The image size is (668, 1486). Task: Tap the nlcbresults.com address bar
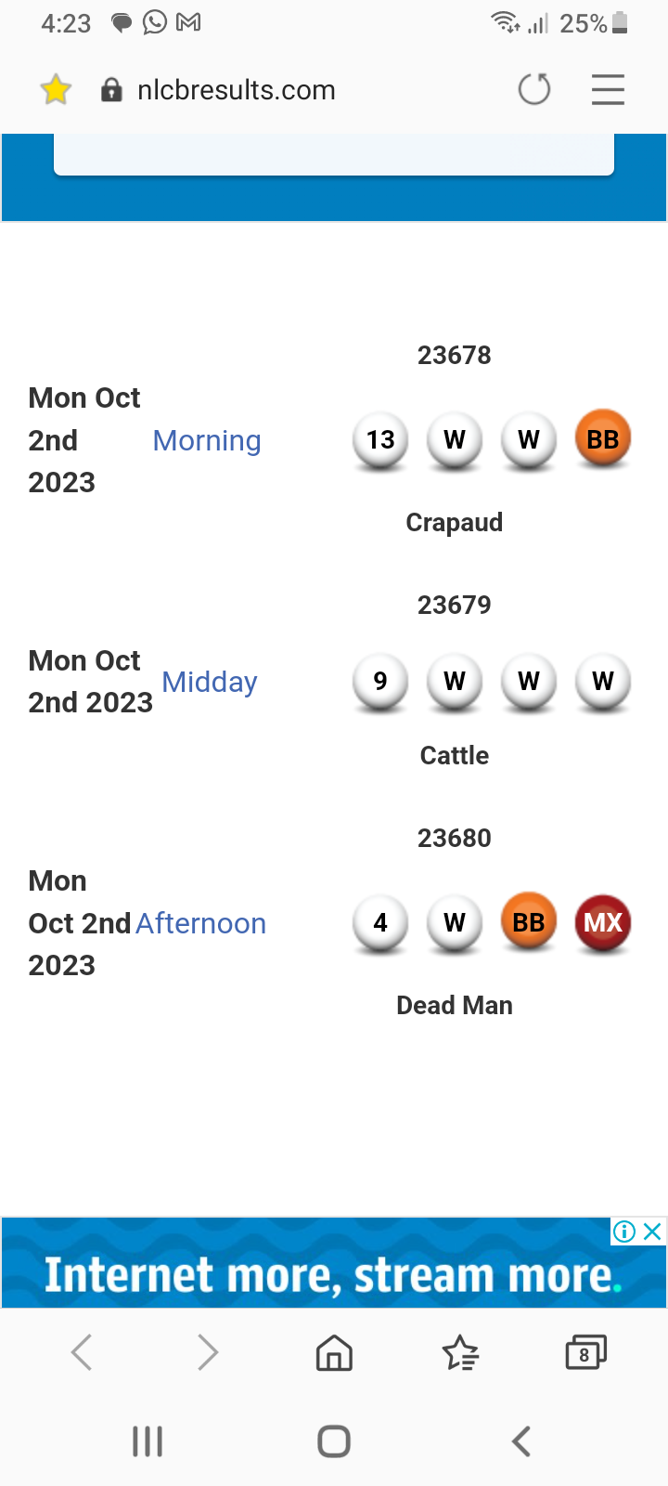click(237, 90)
